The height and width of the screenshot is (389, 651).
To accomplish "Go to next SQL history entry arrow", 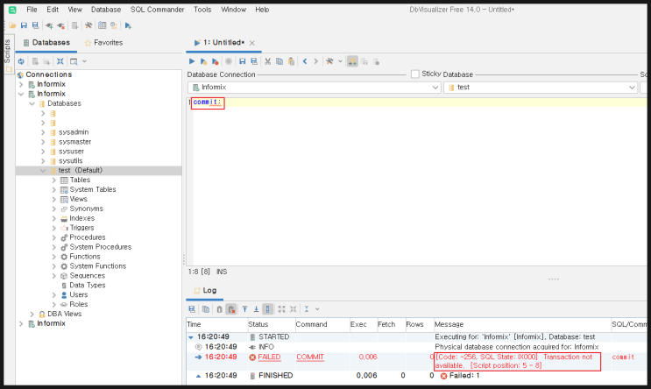I will (316, 61).
